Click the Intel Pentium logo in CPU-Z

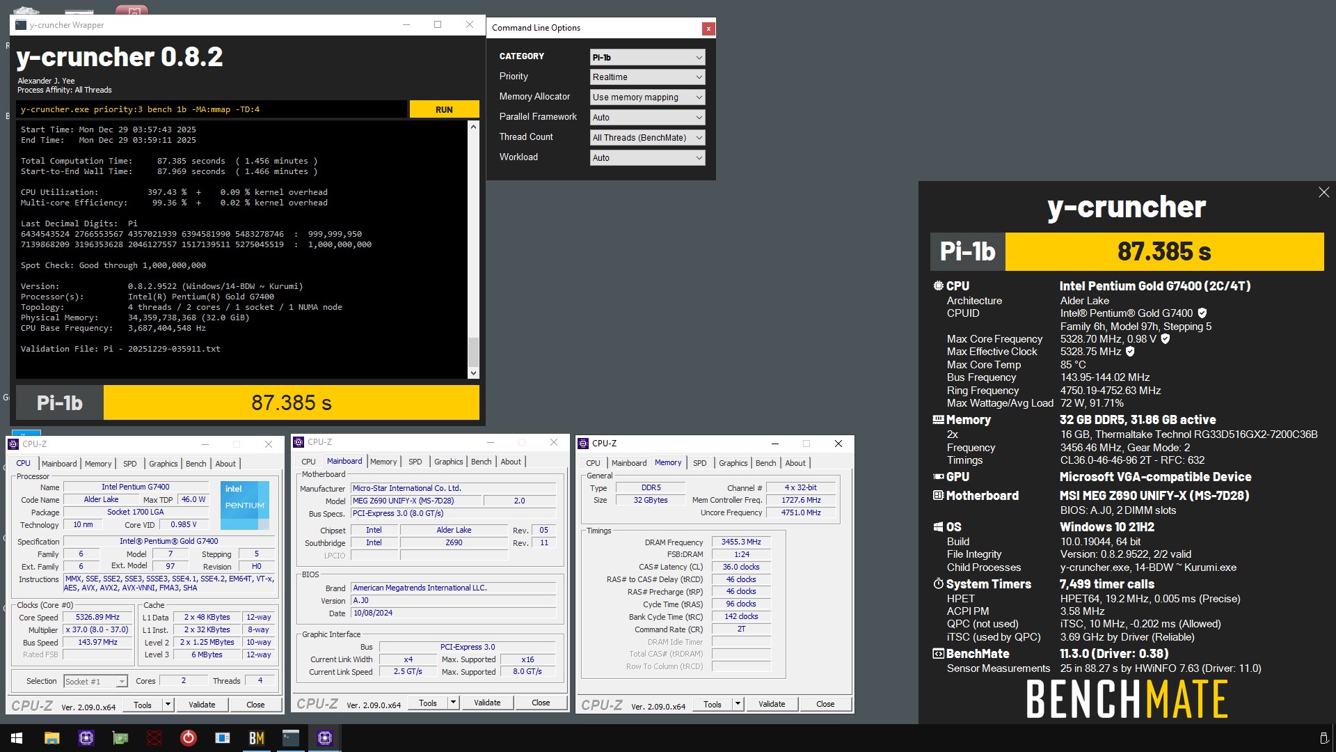[244, 506]
